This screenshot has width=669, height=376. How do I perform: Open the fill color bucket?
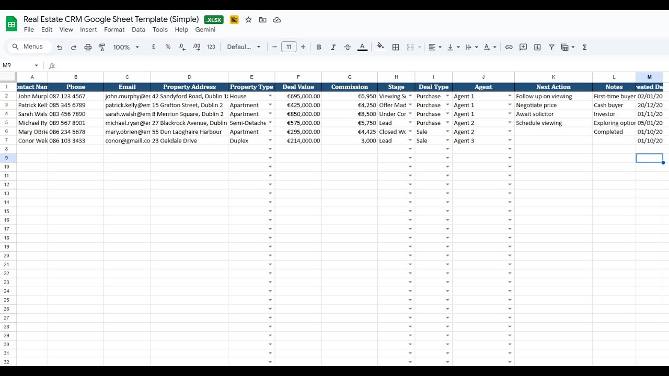pos(380,46)
